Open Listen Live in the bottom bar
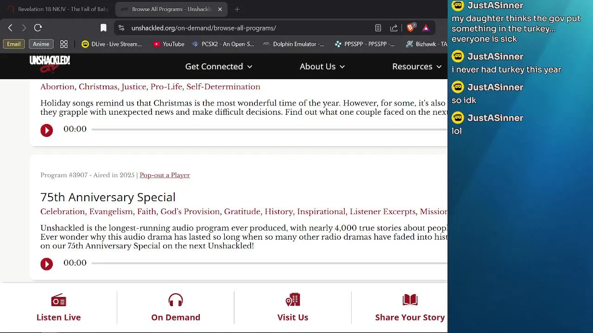 [x=59, y=308]
